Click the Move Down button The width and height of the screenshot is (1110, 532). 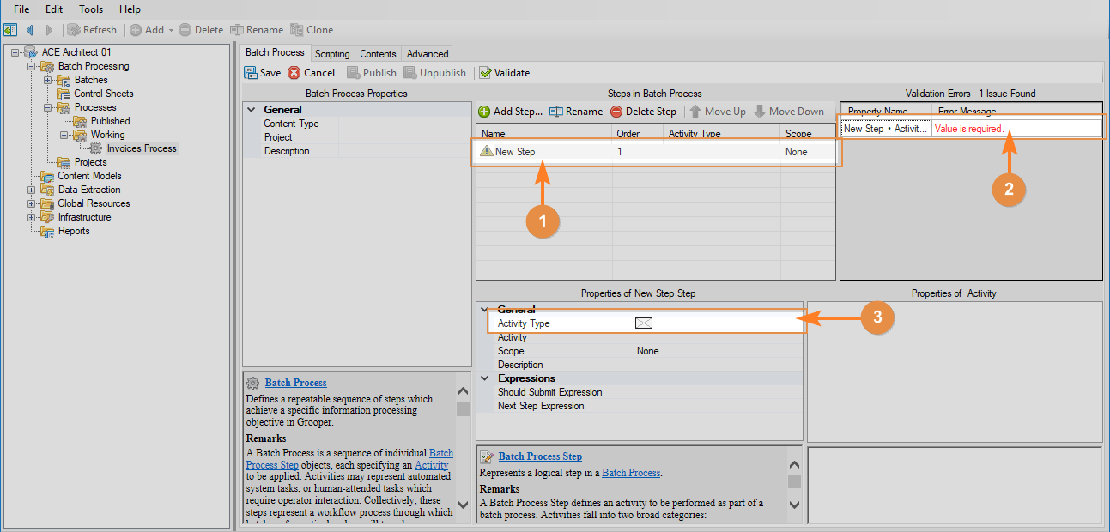789,112
